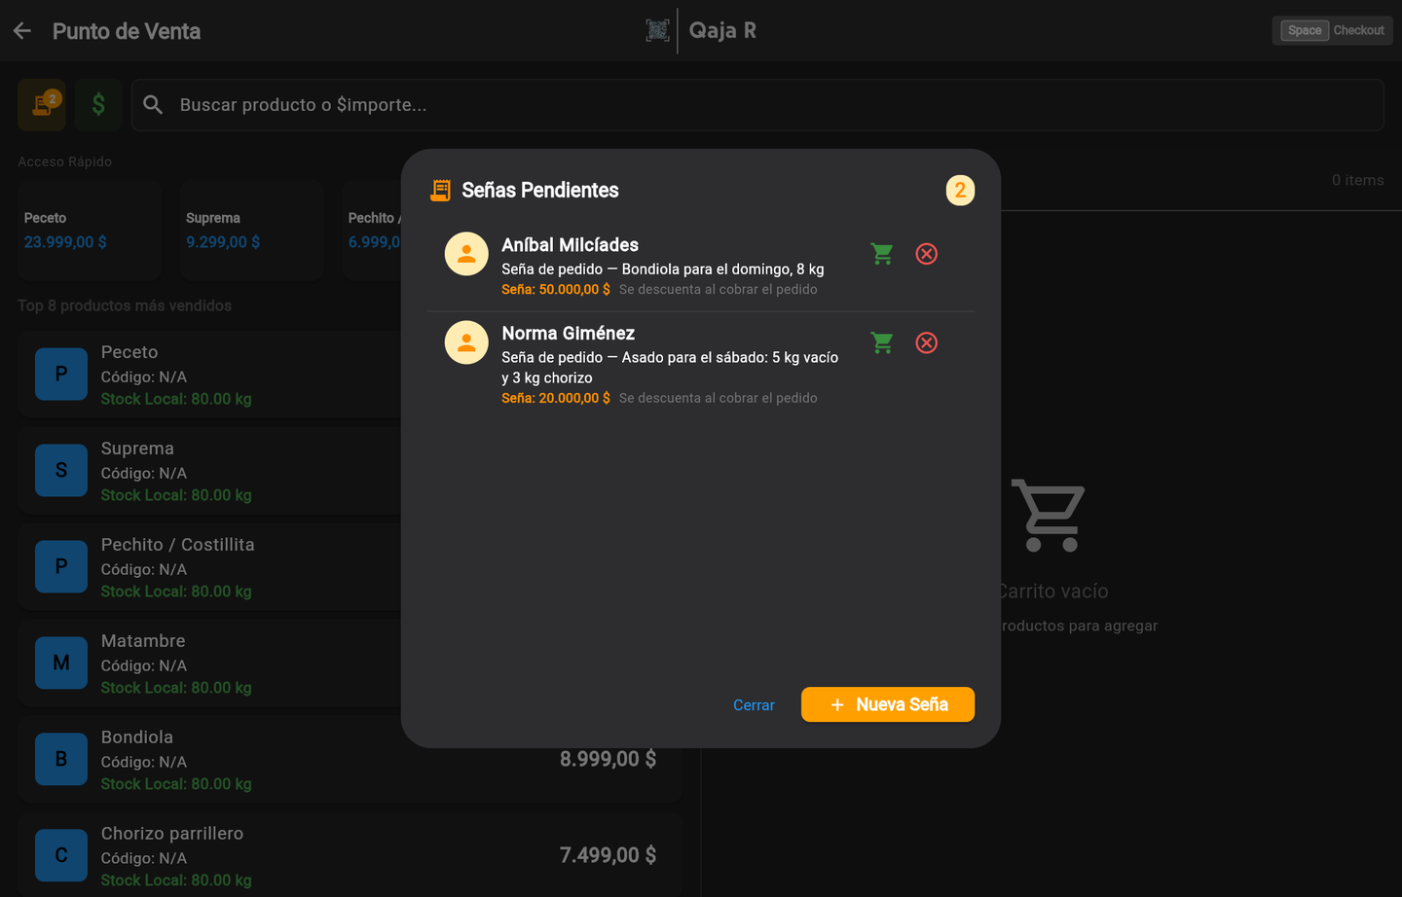Click Aníbal Milcíades avatar icon

point(466,254)
